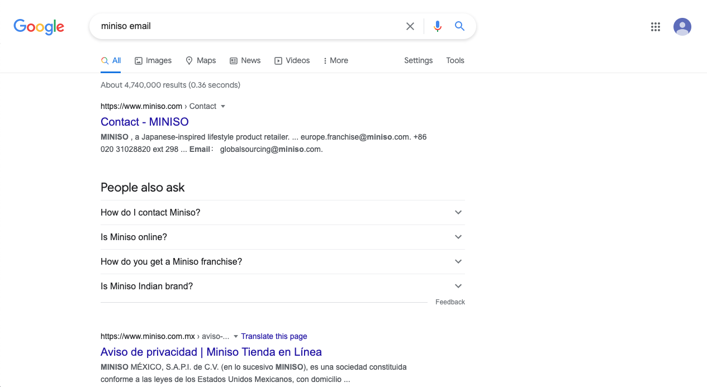707x387 pixels.
Task: Open search Settings
Action: 418,60
